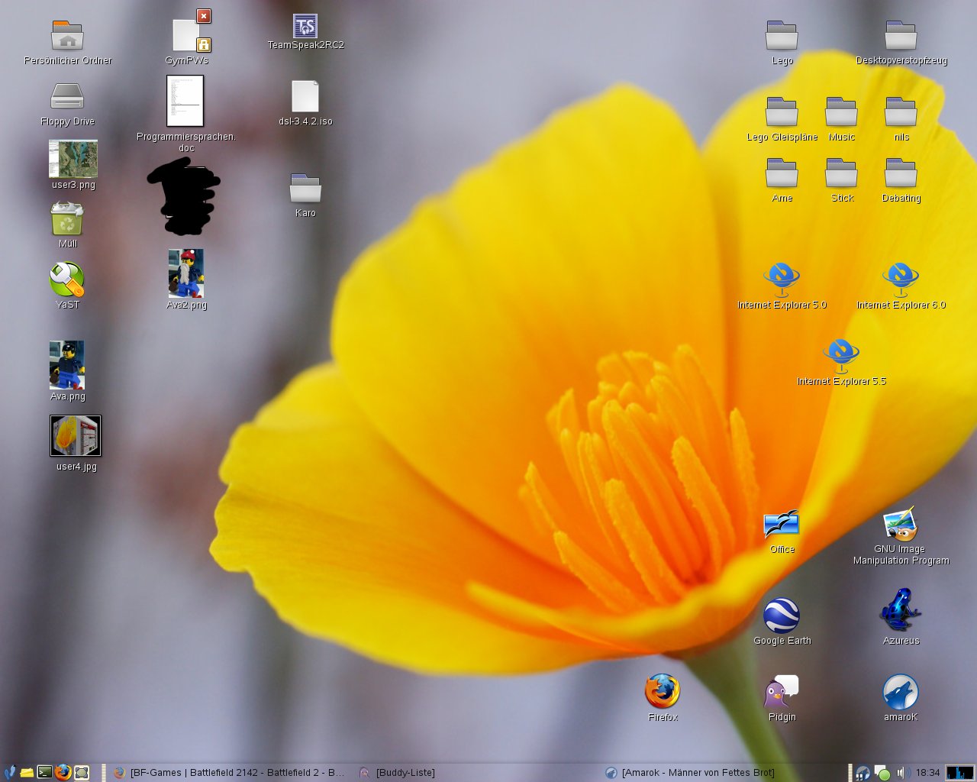Click the clock showing 18:34
This screenshot has height=782, width=977.
coord(927,773)
